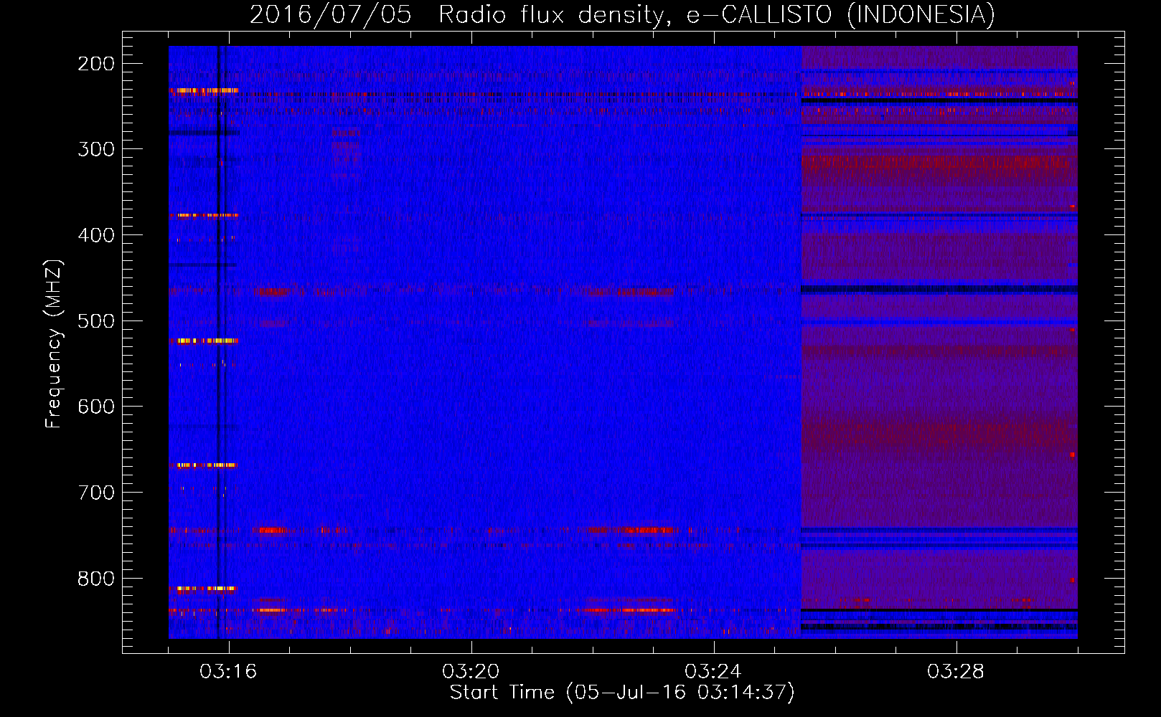Image resolution: width=1161 pixels, height=717 pixels.
Task: Click the 03:20 time tick label
Action: coord(471,672)
